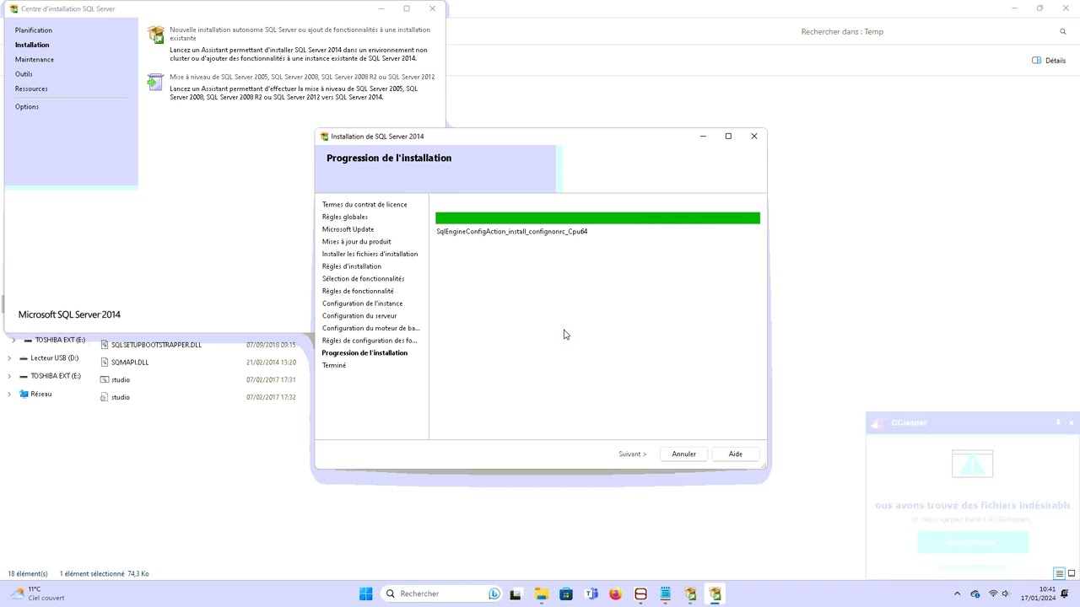The image size is (1080, 607).
Task: Switch Explorer to details list view icon
Action: click(x=1060, y=574)
